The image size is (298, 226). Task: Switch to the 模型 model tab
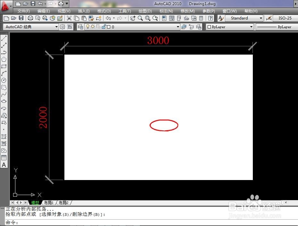35,203
